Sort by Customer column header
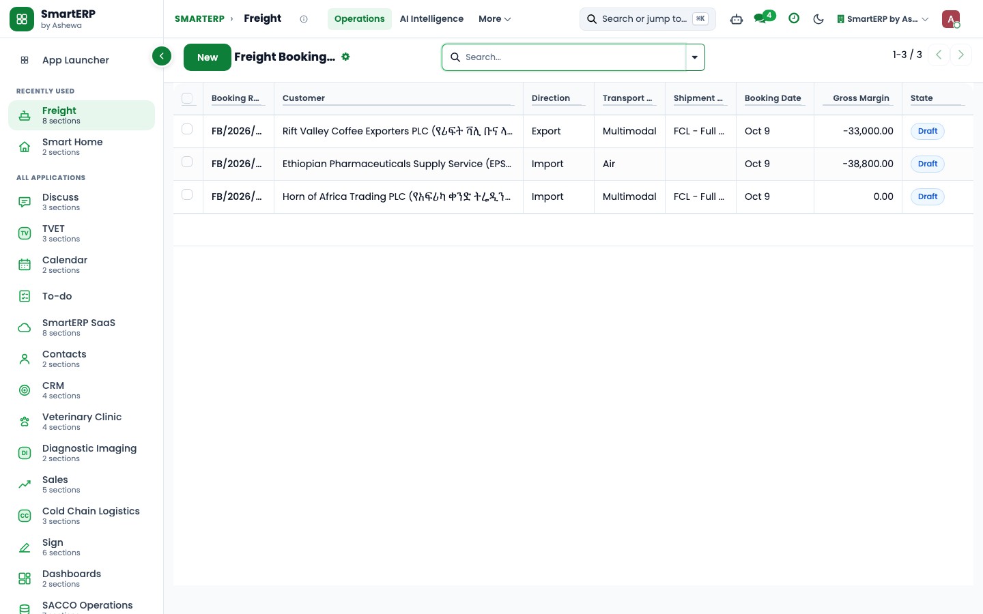The image size is (983, 614). point(398,98)
